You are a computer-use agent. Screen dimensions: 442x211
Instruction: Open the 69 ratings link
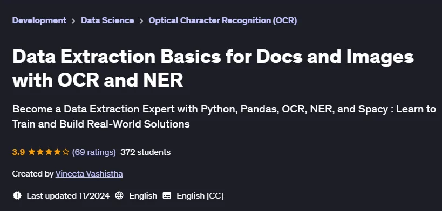click(94, 152)
